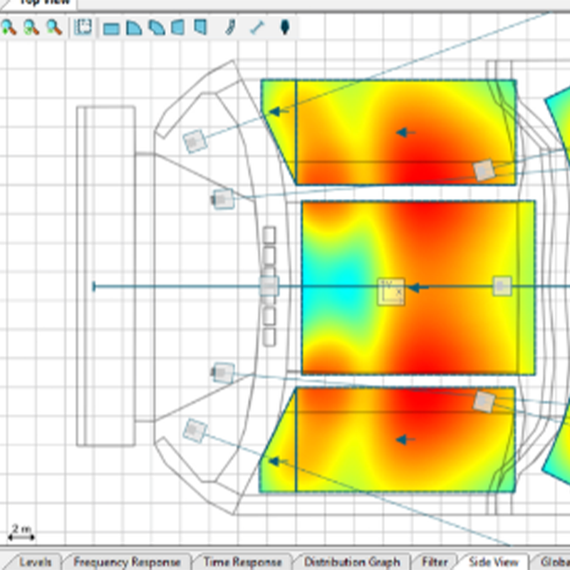Choose the line array speaker tool
Viewport: 570px width, 570px height.
230,28
